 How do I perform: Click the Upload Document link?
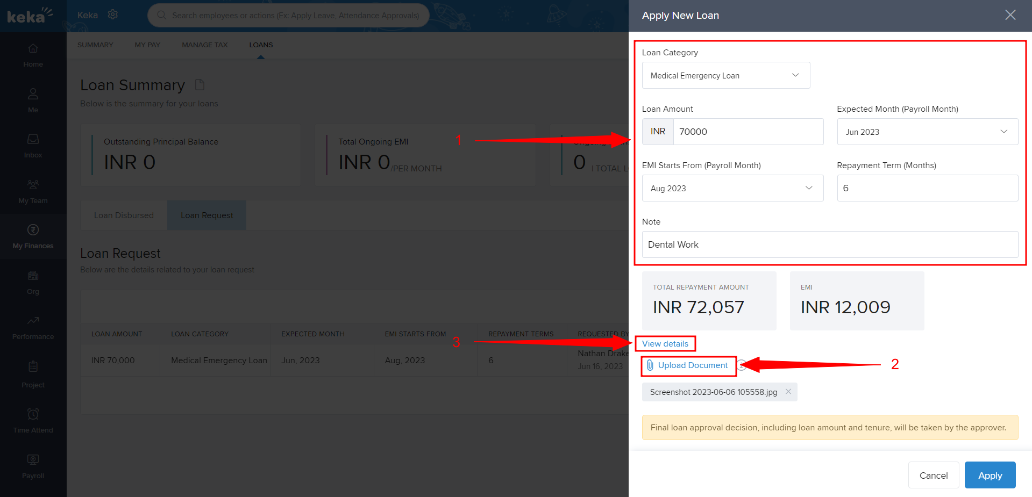coord(692,365)
